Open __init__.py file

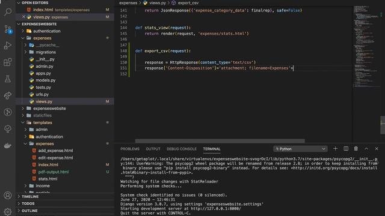tap(45, 59)
